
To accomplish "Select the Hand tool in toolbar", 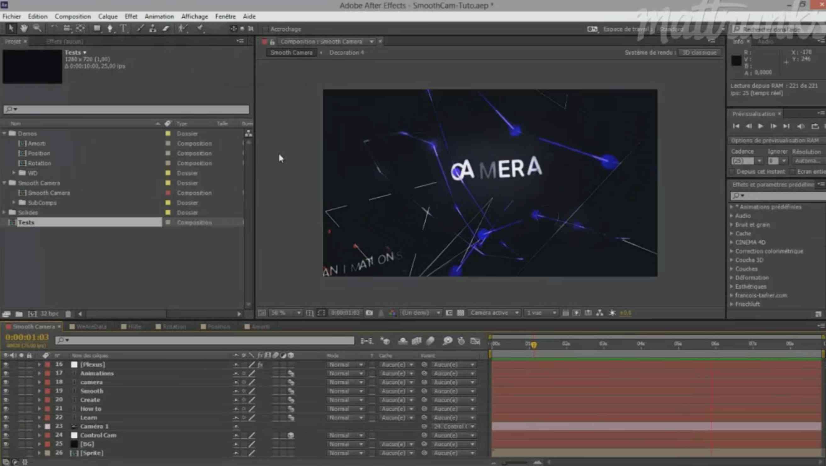I will (24, 29).
